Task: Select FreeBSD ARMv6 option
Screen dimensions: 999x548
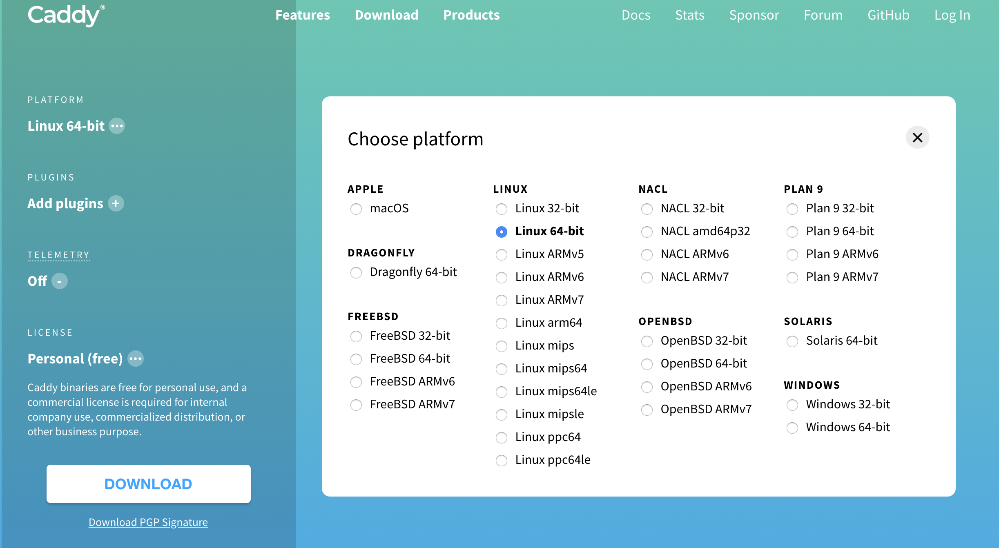Action: coord(356,382)
